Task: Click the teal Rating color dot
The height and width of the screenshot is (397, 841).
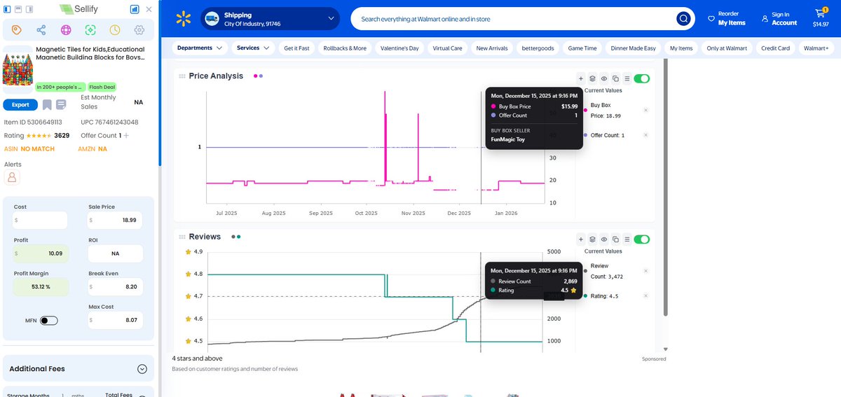Action: coord(585,296)
